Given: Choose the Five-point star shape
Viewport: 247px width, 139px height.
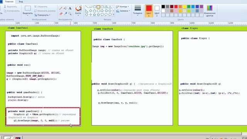Looking at the screenshot, I should (94, 15).
